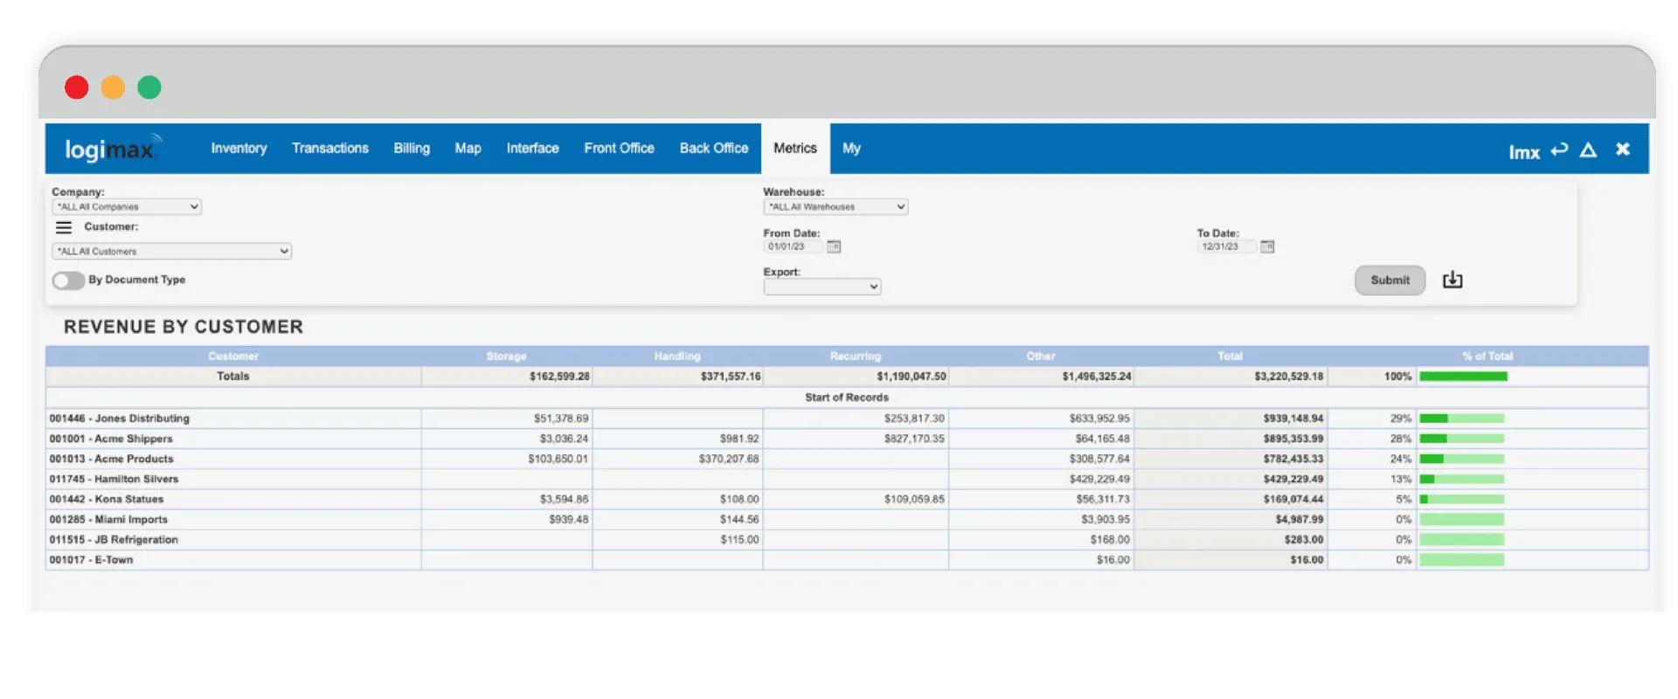Click the return arrow icon in header
The width and height of the screenshot is (1678, 699).
point(1559,150)
